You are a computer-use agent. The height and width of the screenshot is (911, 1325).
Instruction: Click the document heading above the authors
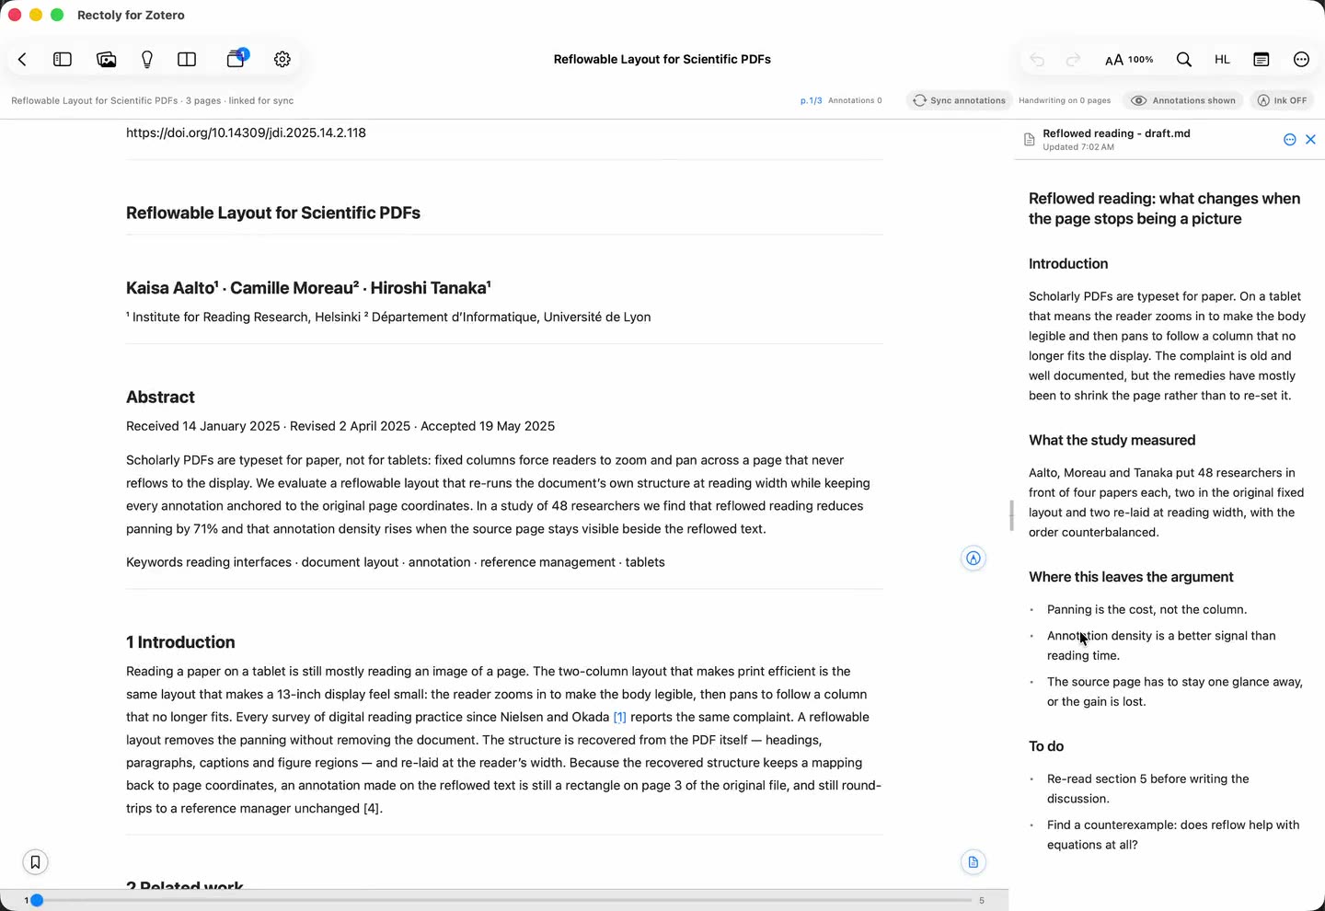[x=273, y=213]
